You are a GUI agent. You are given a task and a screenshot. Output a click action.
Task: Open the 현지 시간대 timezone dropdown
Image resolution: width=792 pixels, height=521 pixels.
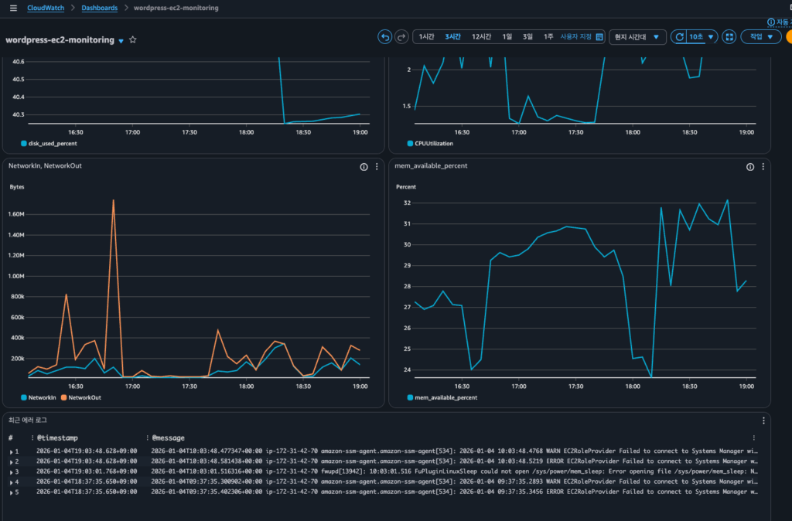[x=637, y=37]
